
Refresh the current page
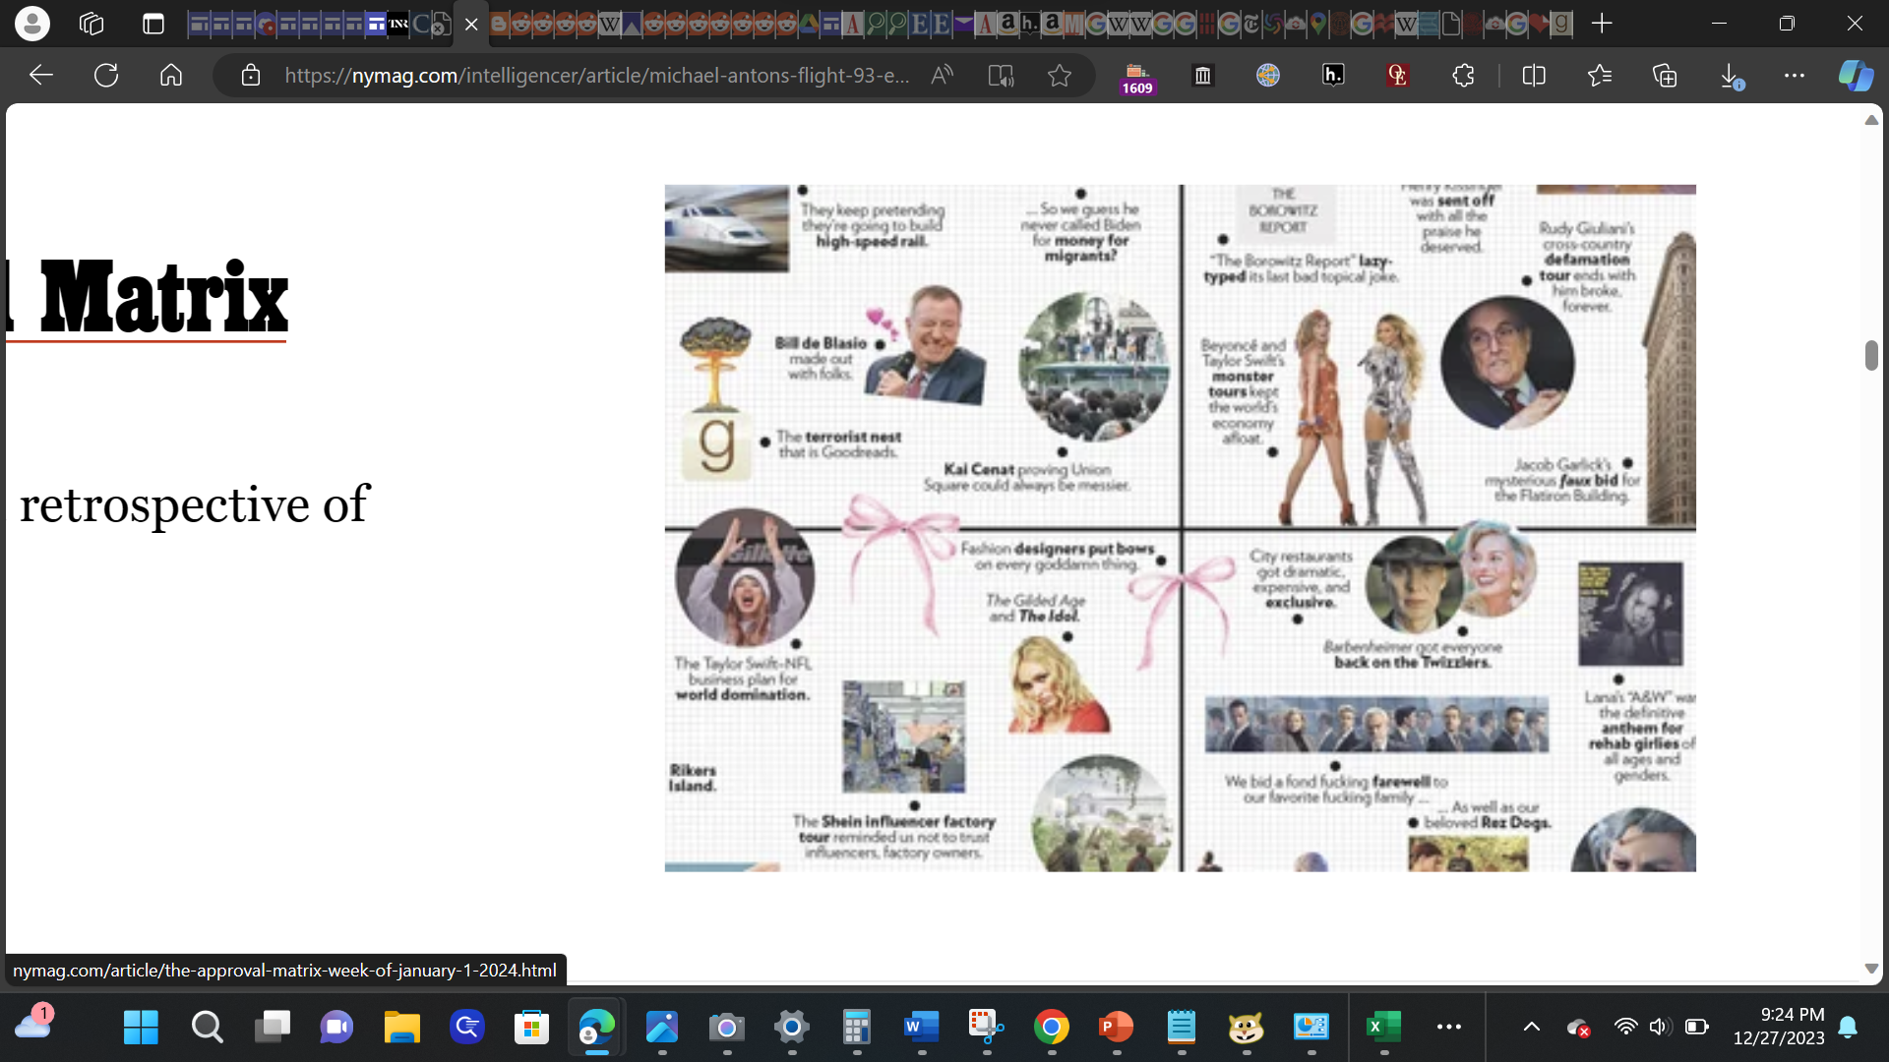pyautogui.click(x=106, y=75)
